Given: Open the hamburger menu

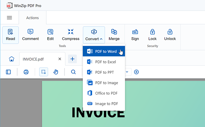Looking at the screenshot, I should (9, 17).
